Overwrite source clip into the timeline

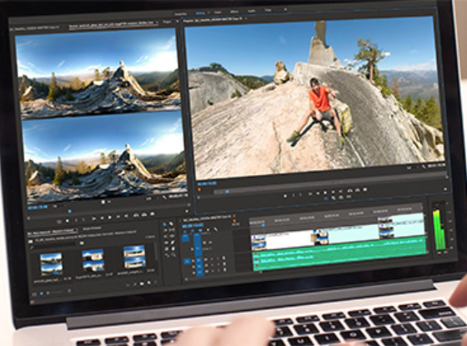(144, 215)
